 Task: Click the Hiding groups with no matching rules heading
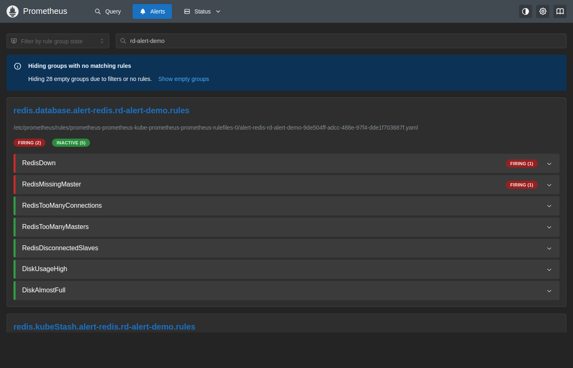pos(80,66)
